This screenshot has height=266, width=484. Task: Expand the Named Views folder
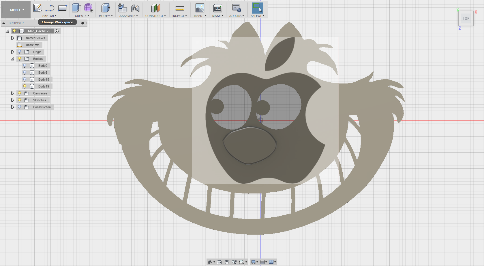(12, 38)
